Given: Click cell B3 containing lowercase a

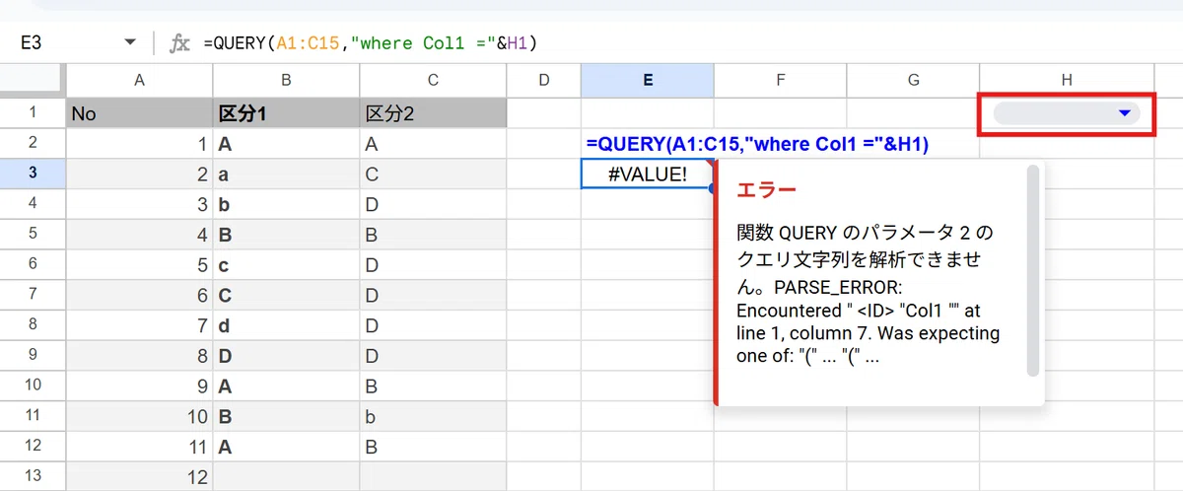Looking at the screenshot, I should tap(285, 175).
